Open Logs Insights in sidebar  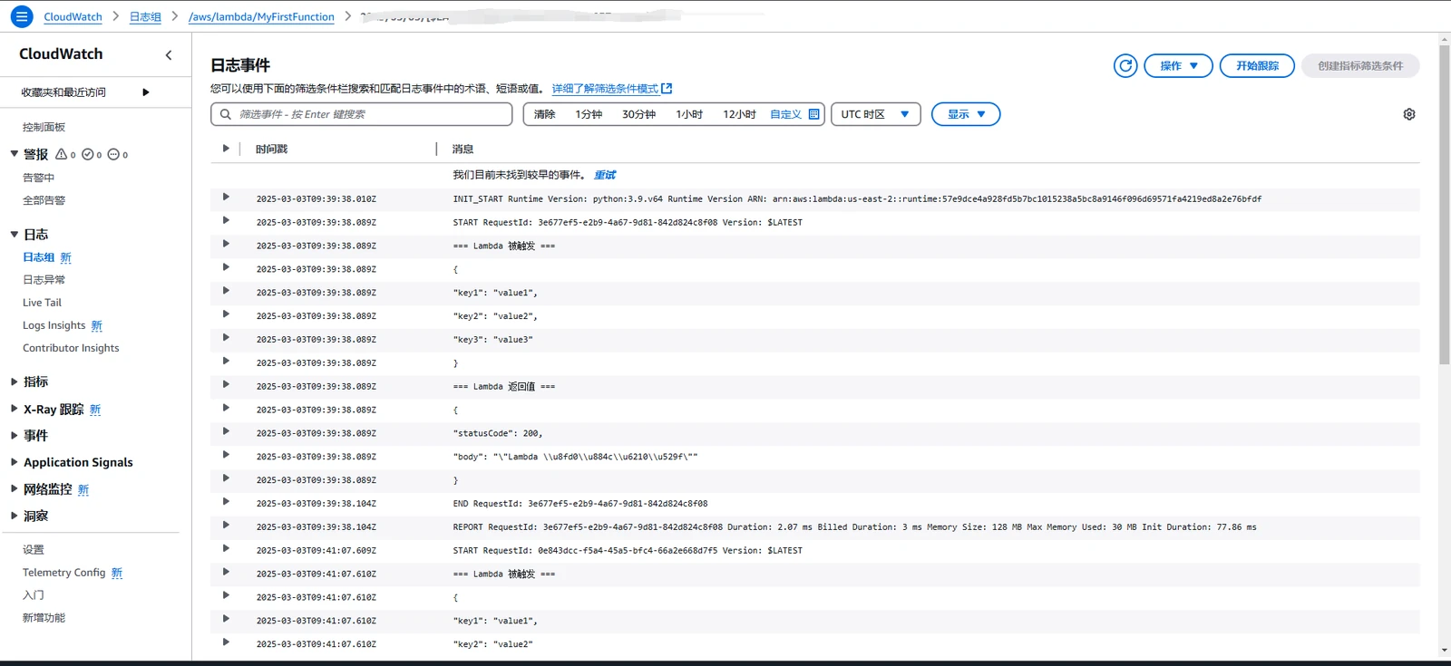pos(54,325)
